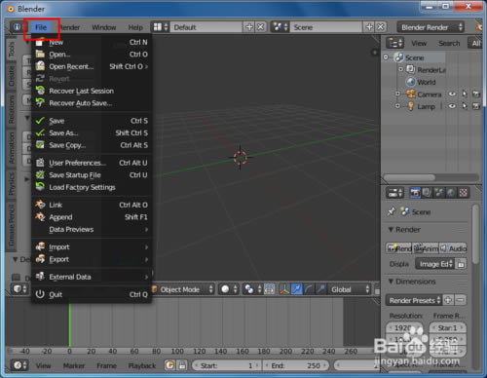Screen dimensions: 487x378
Task: Open the Import submenu
Action: tap(92, 247)
